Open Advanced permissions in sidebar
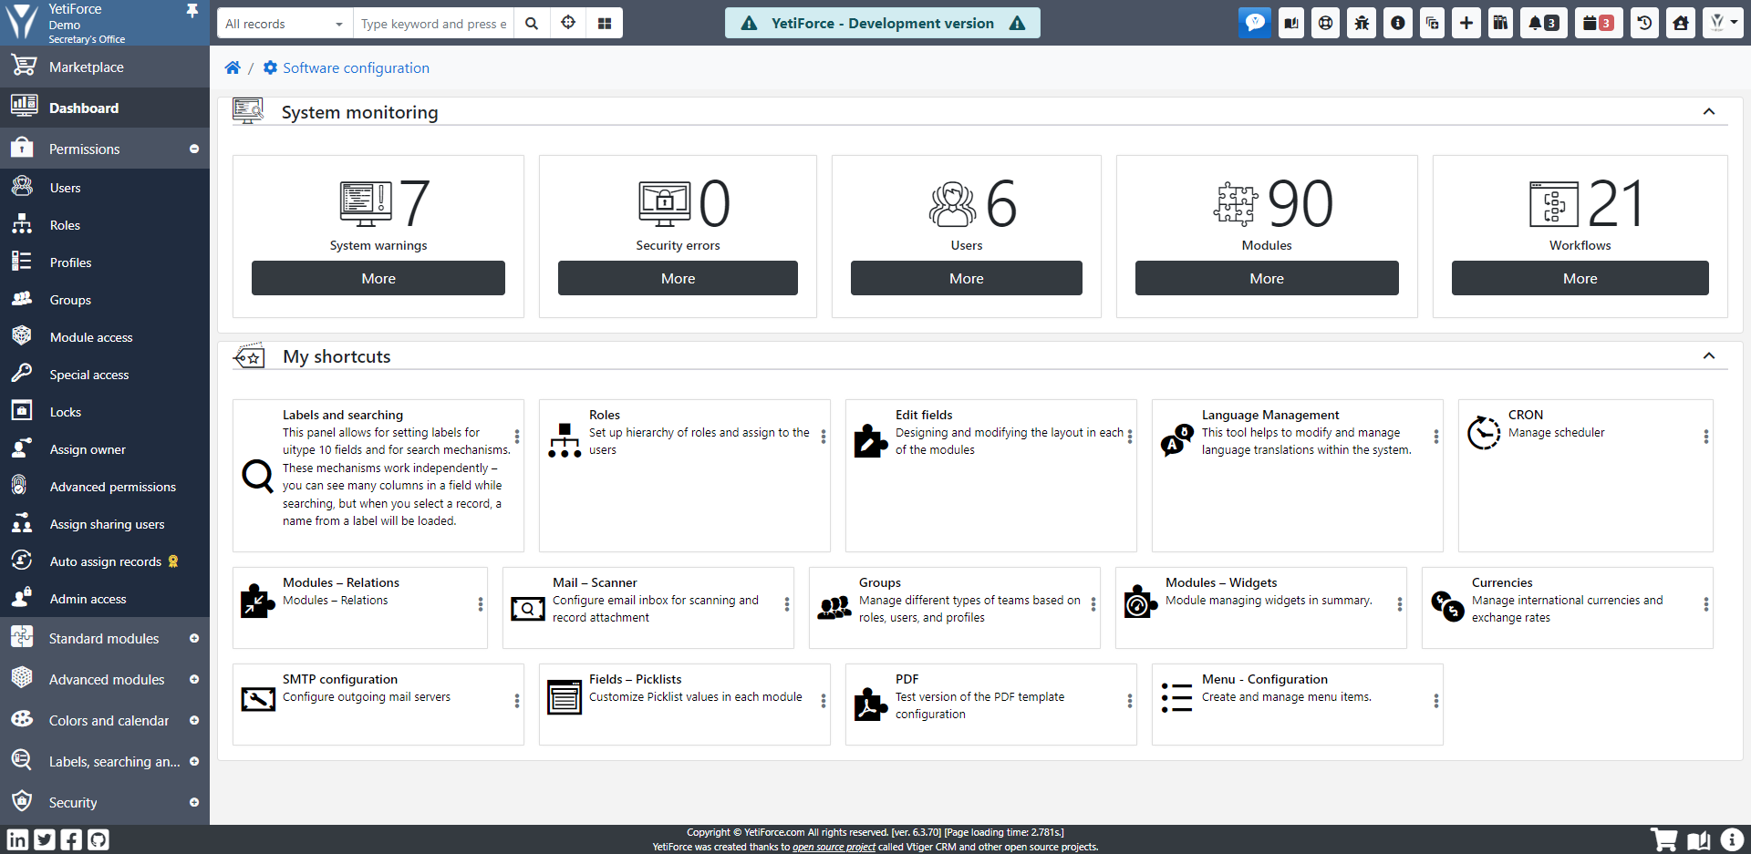This screenshot has width=1751, height=854. [x=105, y=487]
